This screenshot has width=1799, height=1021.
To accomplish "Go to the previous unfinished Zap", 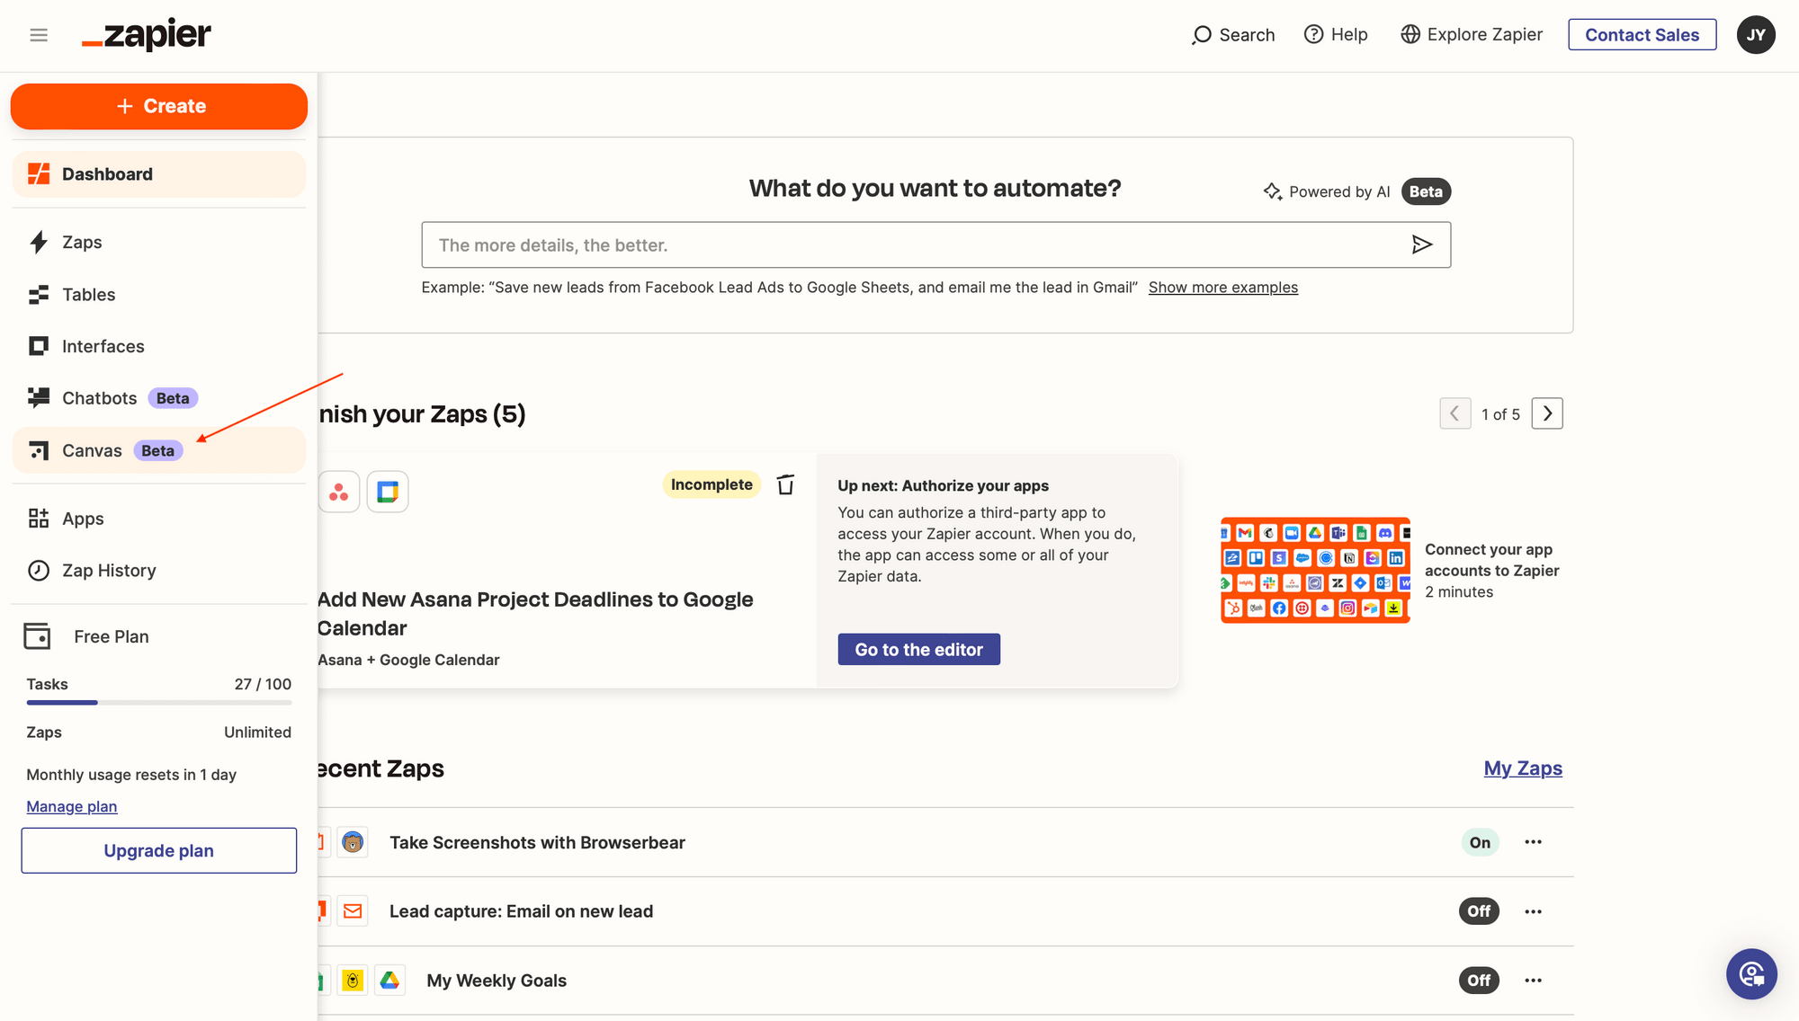I will tap(1454, 413).
